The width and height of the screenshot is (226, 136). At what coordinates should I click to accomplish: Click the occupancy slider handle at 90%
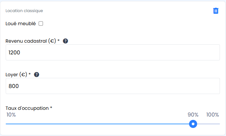pyautogui.click(x=193, y=124)
